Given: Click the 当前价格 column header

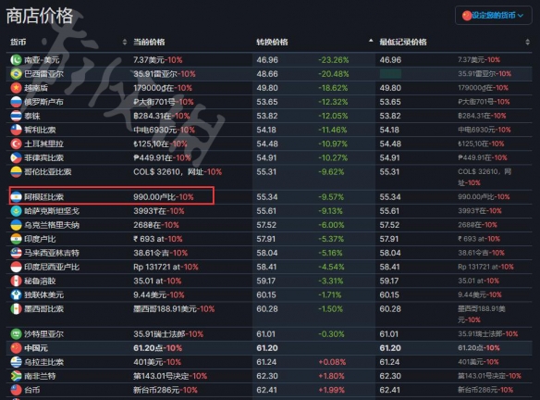Looking at the screenshot, I should click(149, 42).
